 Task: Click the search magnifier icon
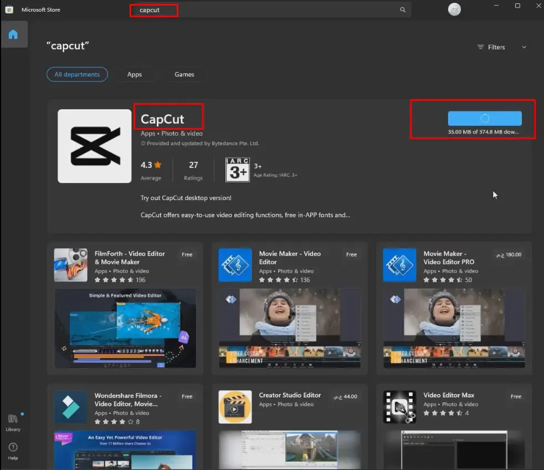[x=402, y=10]
